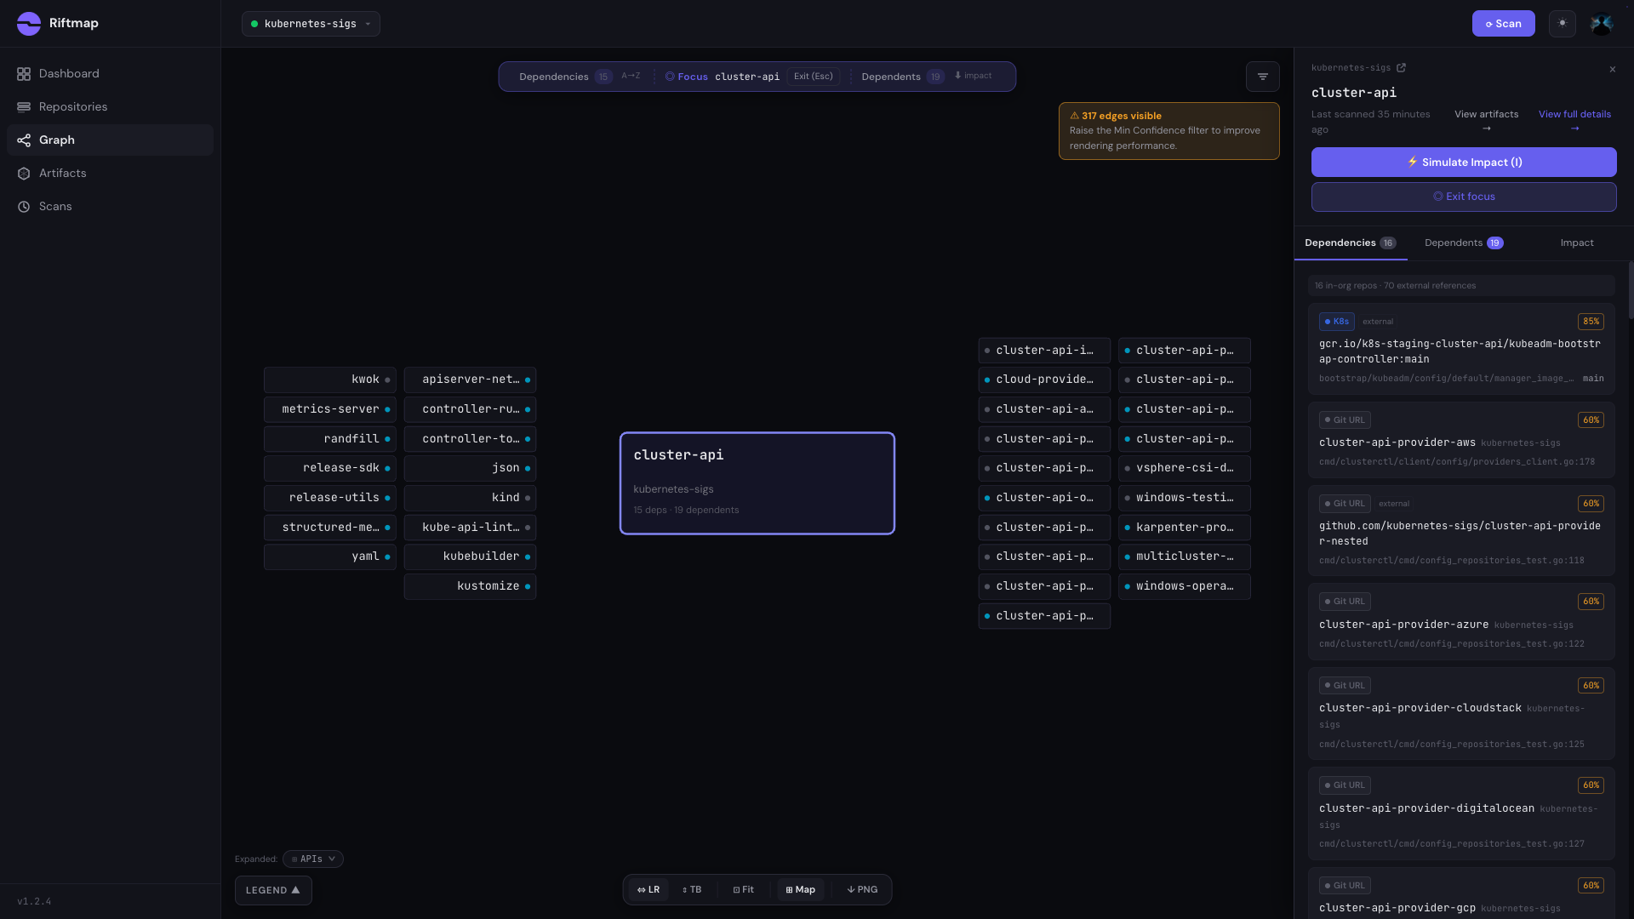Select the release-sdk node
Image resolution: width=1634 pixels, height=919 pixels.
click(330, 468)
